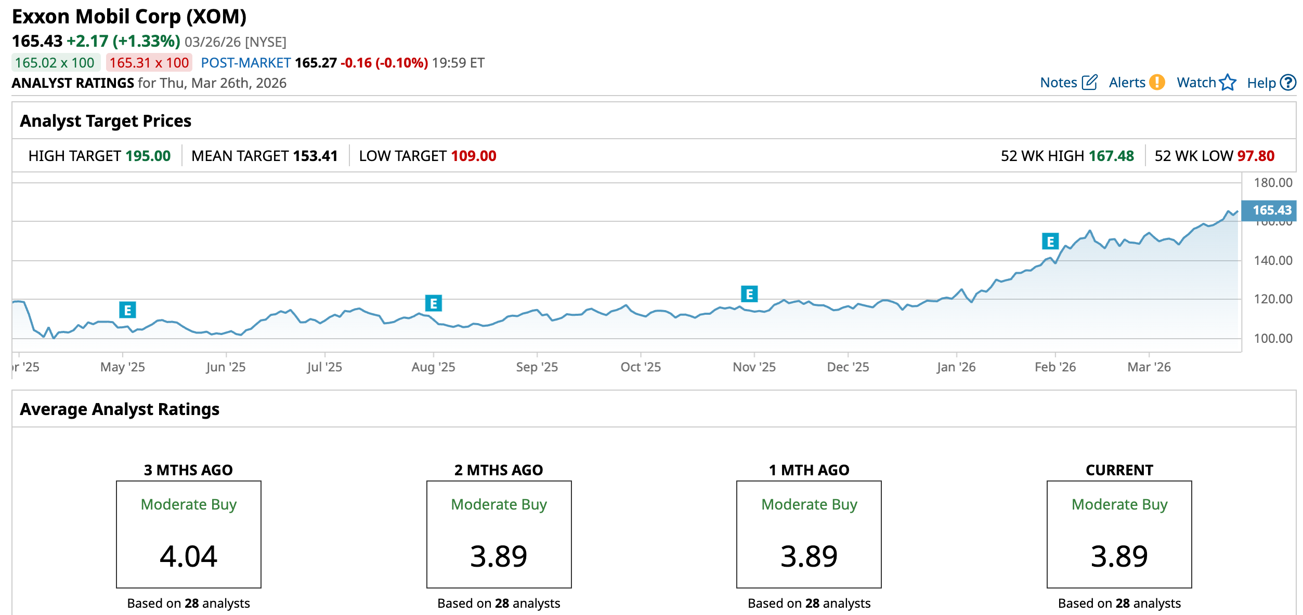1303x615 pixels.
Task: Select the 2 MTHS AGO rating box
Action: pyautogui.click(x=499, y=534)
